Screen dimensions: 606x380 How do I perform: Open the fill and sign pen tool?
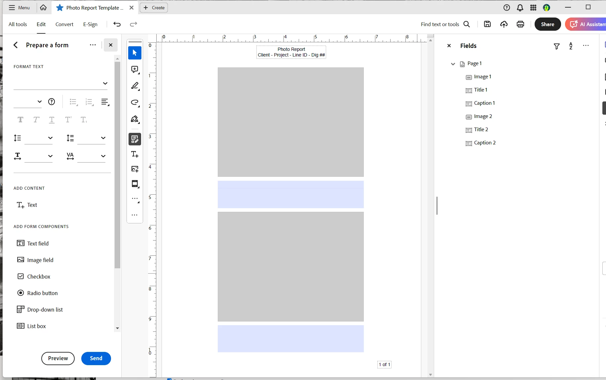click(135, 119)
